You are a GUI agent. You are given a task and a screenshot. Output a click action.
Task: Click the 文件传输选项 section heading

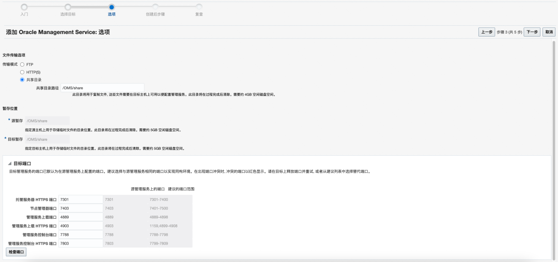13,55
